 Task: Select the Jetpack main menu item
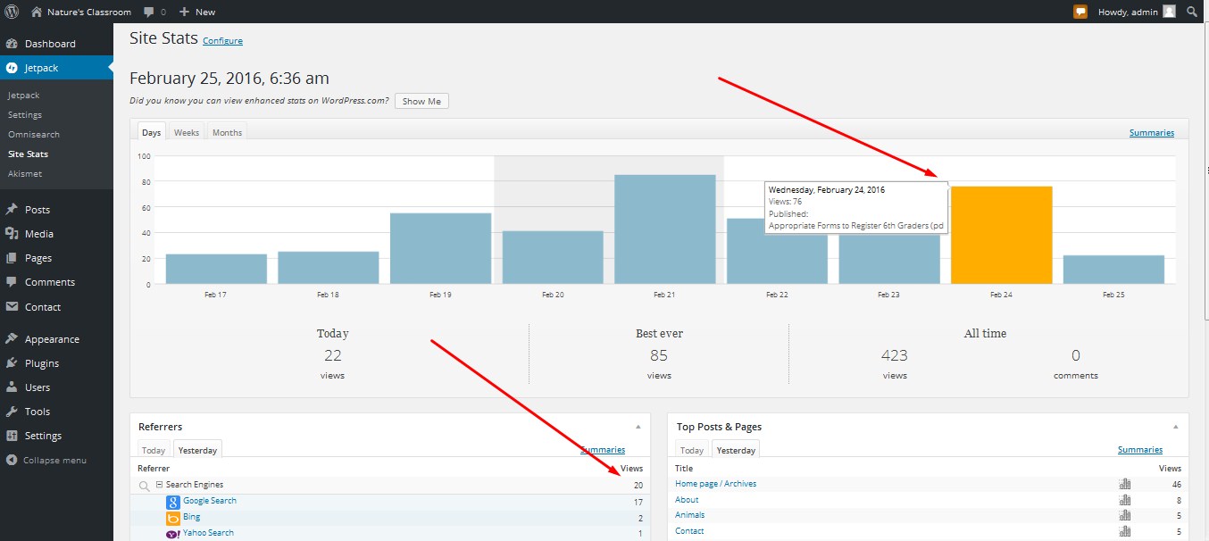56,67
